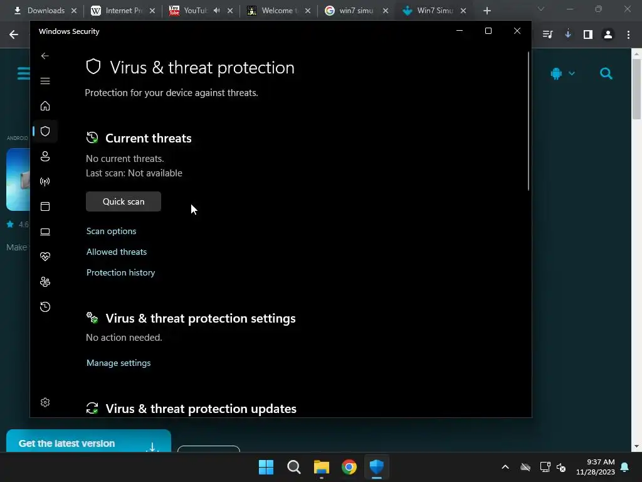
Task: Open Chrome from taskbar
Action: pyautogui.click(x=349, y=467)
